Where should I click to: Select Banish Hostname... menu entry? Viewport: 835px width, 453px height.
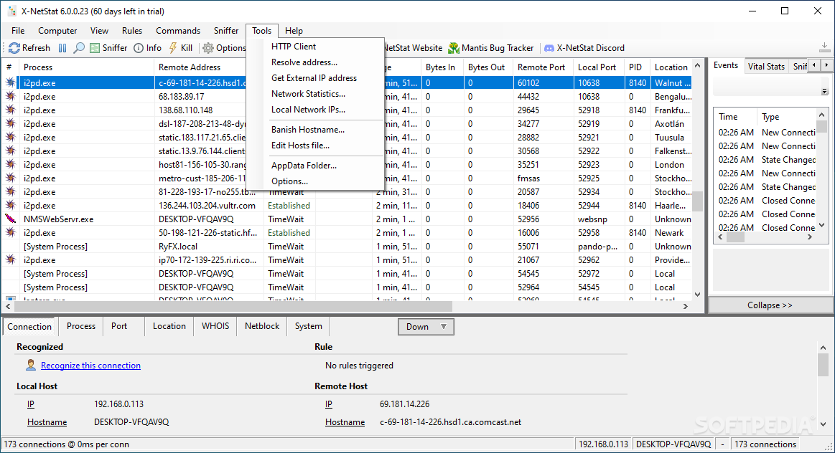point(315,130)
